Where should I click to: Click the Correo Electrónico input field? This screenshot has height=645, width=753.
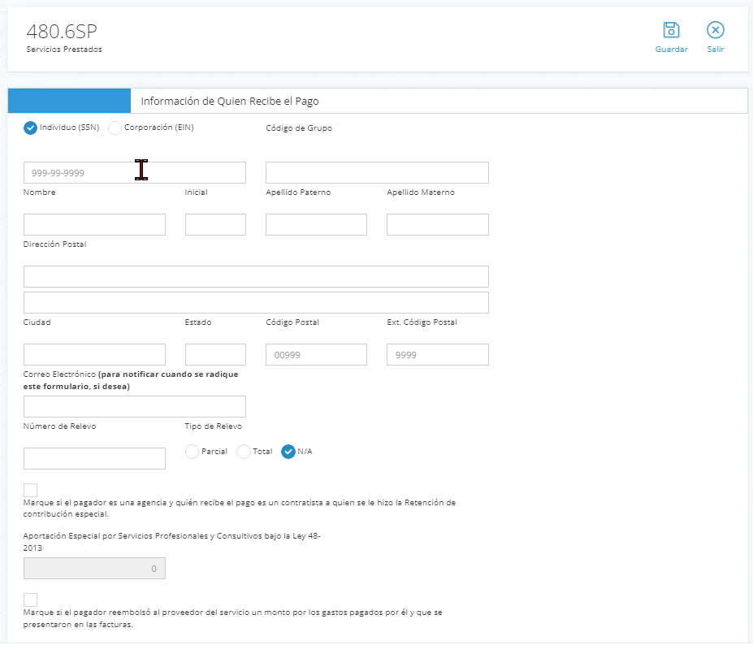(x=135, y=406)
